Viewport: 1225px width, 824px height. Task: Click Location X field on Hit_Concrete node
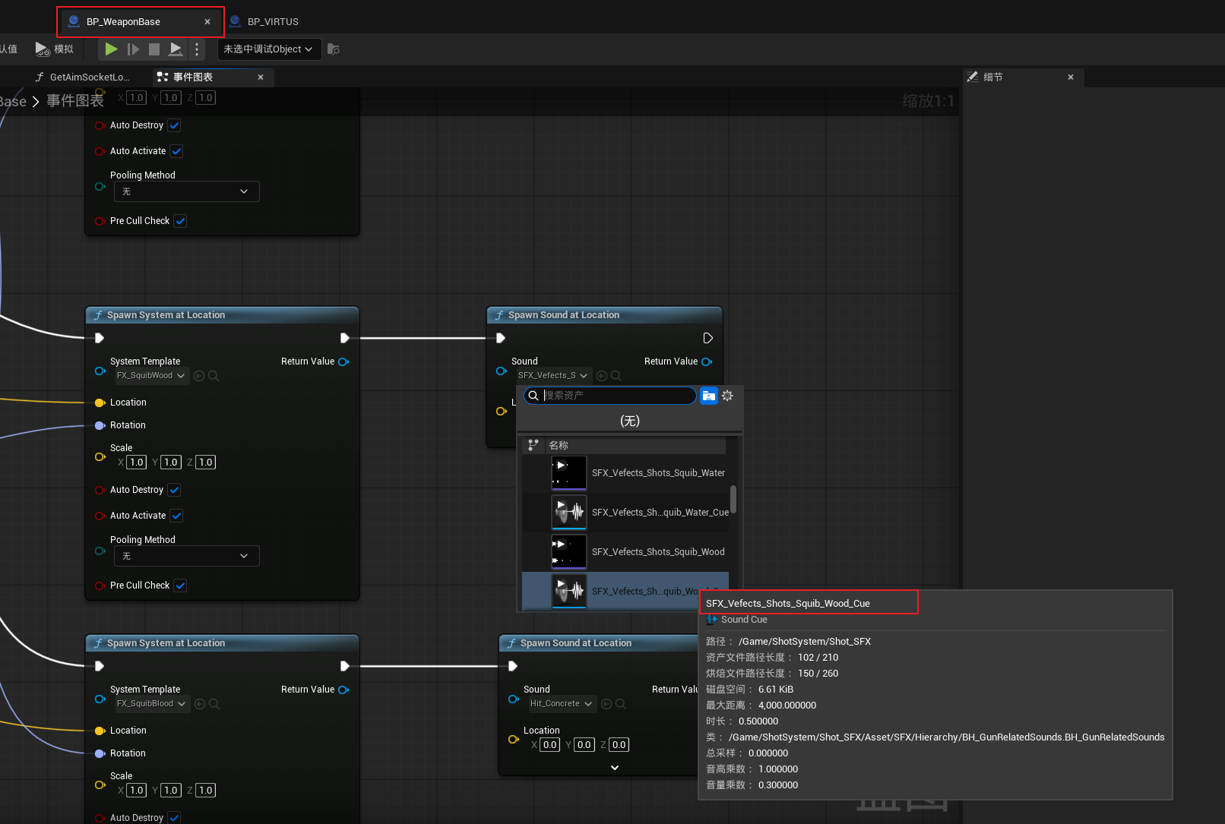[550, 745]
